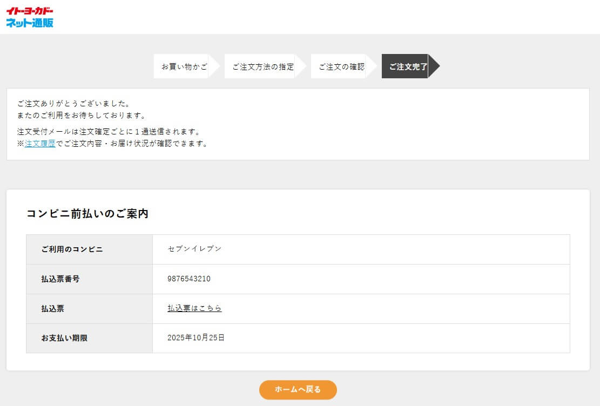Select the ご注文の確認 step
This screenshot has height=406, width=600.
[341, 66]
